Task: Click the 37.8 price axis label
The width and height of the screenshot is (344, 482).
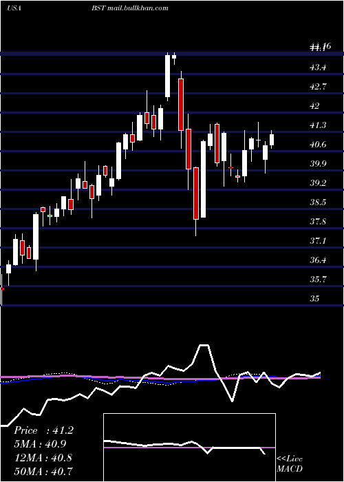Action: click(x=318, y=222)
